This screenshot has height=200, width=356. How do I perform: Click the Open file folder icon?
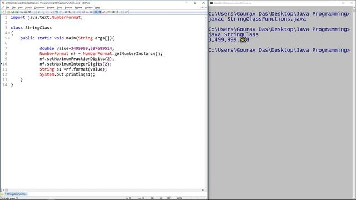pos(8,12)
